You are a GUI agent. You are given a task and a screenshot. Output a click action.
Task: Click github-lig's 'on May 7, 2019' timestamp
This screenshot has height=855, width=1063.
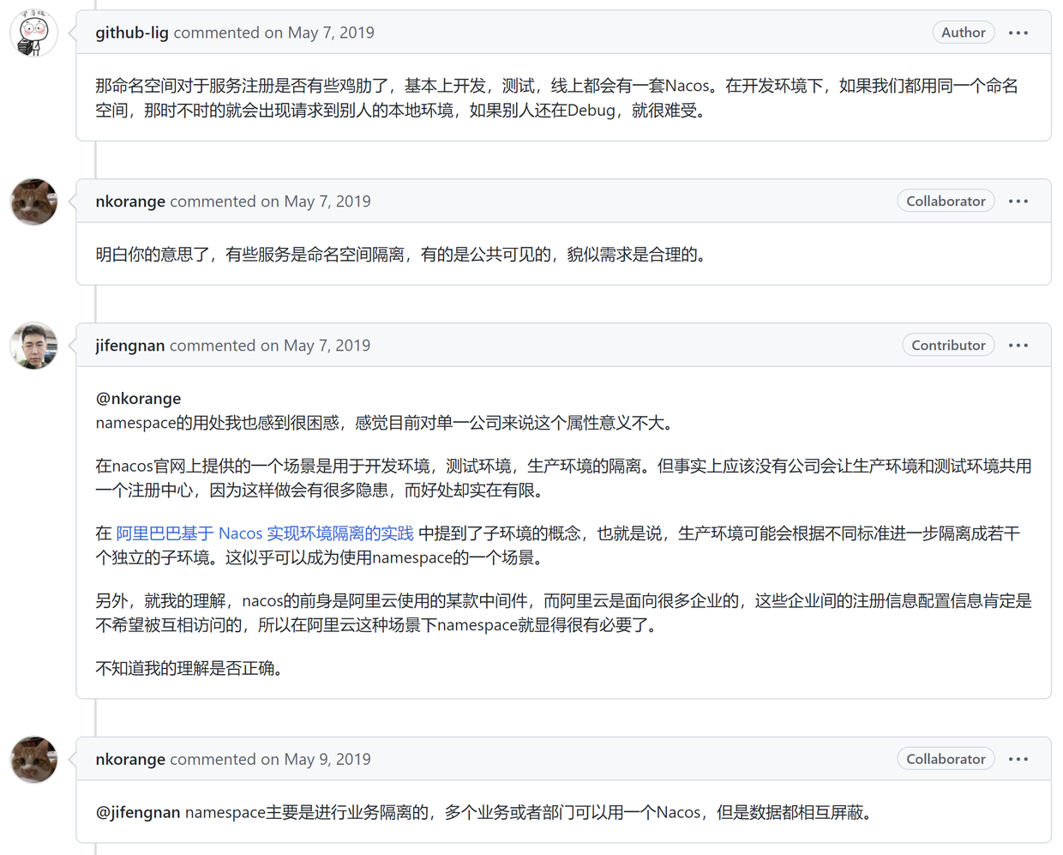(319, 33)
